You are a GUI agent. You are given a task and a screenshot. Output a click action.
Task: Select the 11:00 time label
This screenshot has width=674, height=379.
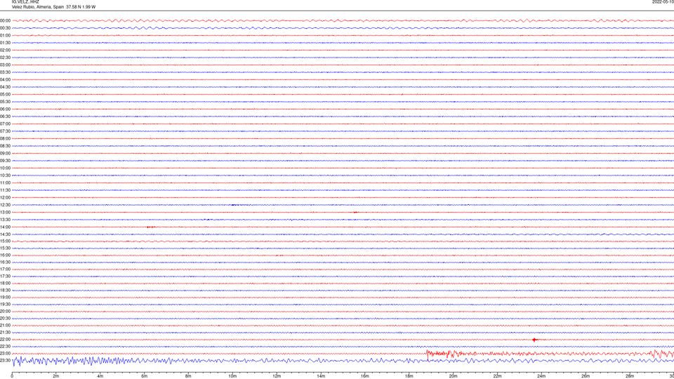point(5,183)
